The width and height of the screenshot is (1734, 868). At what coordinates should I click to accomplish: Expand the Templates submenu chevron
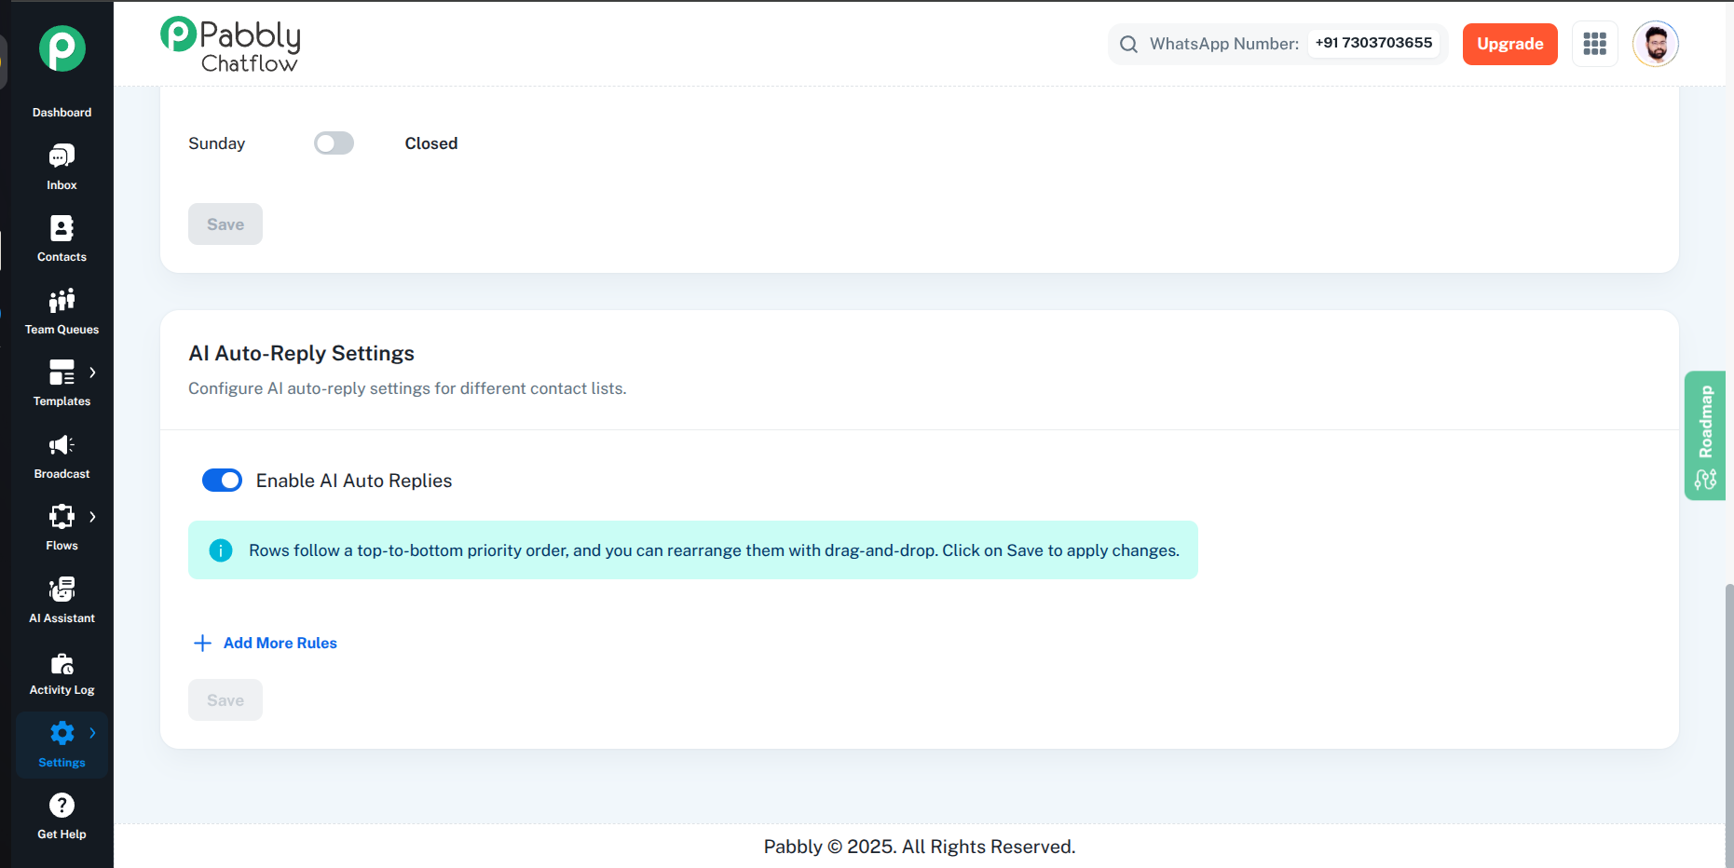click(x=92, y=373)
